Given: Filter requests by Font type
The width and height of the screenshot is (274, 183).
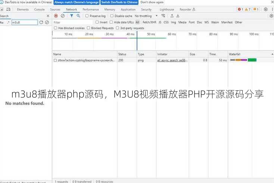Looking at the screenshot, I should (192, 22).
